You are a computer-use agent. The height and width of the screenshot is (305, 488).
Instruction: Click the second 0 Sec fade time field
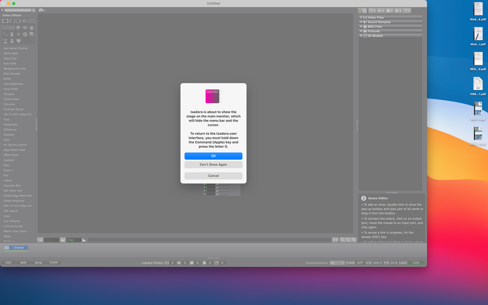click(74, 240)
